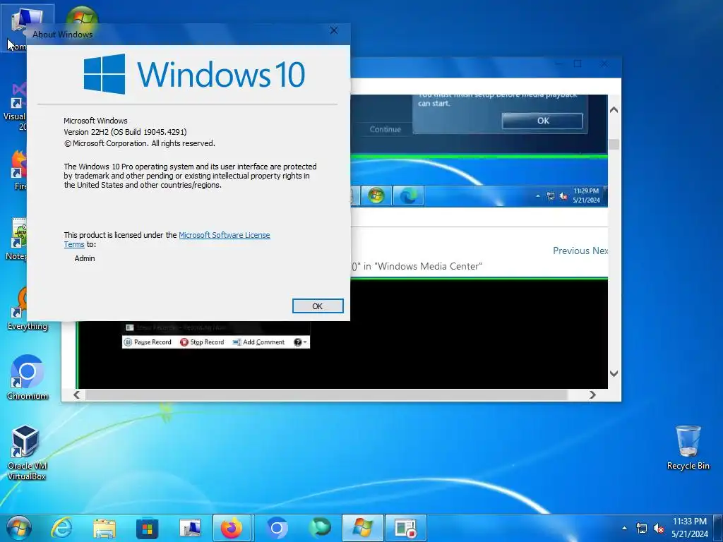Viewport: 723px width, 542px height.
Task: Launch Internet Explorer from the taskbar
Action: [62, 528]
